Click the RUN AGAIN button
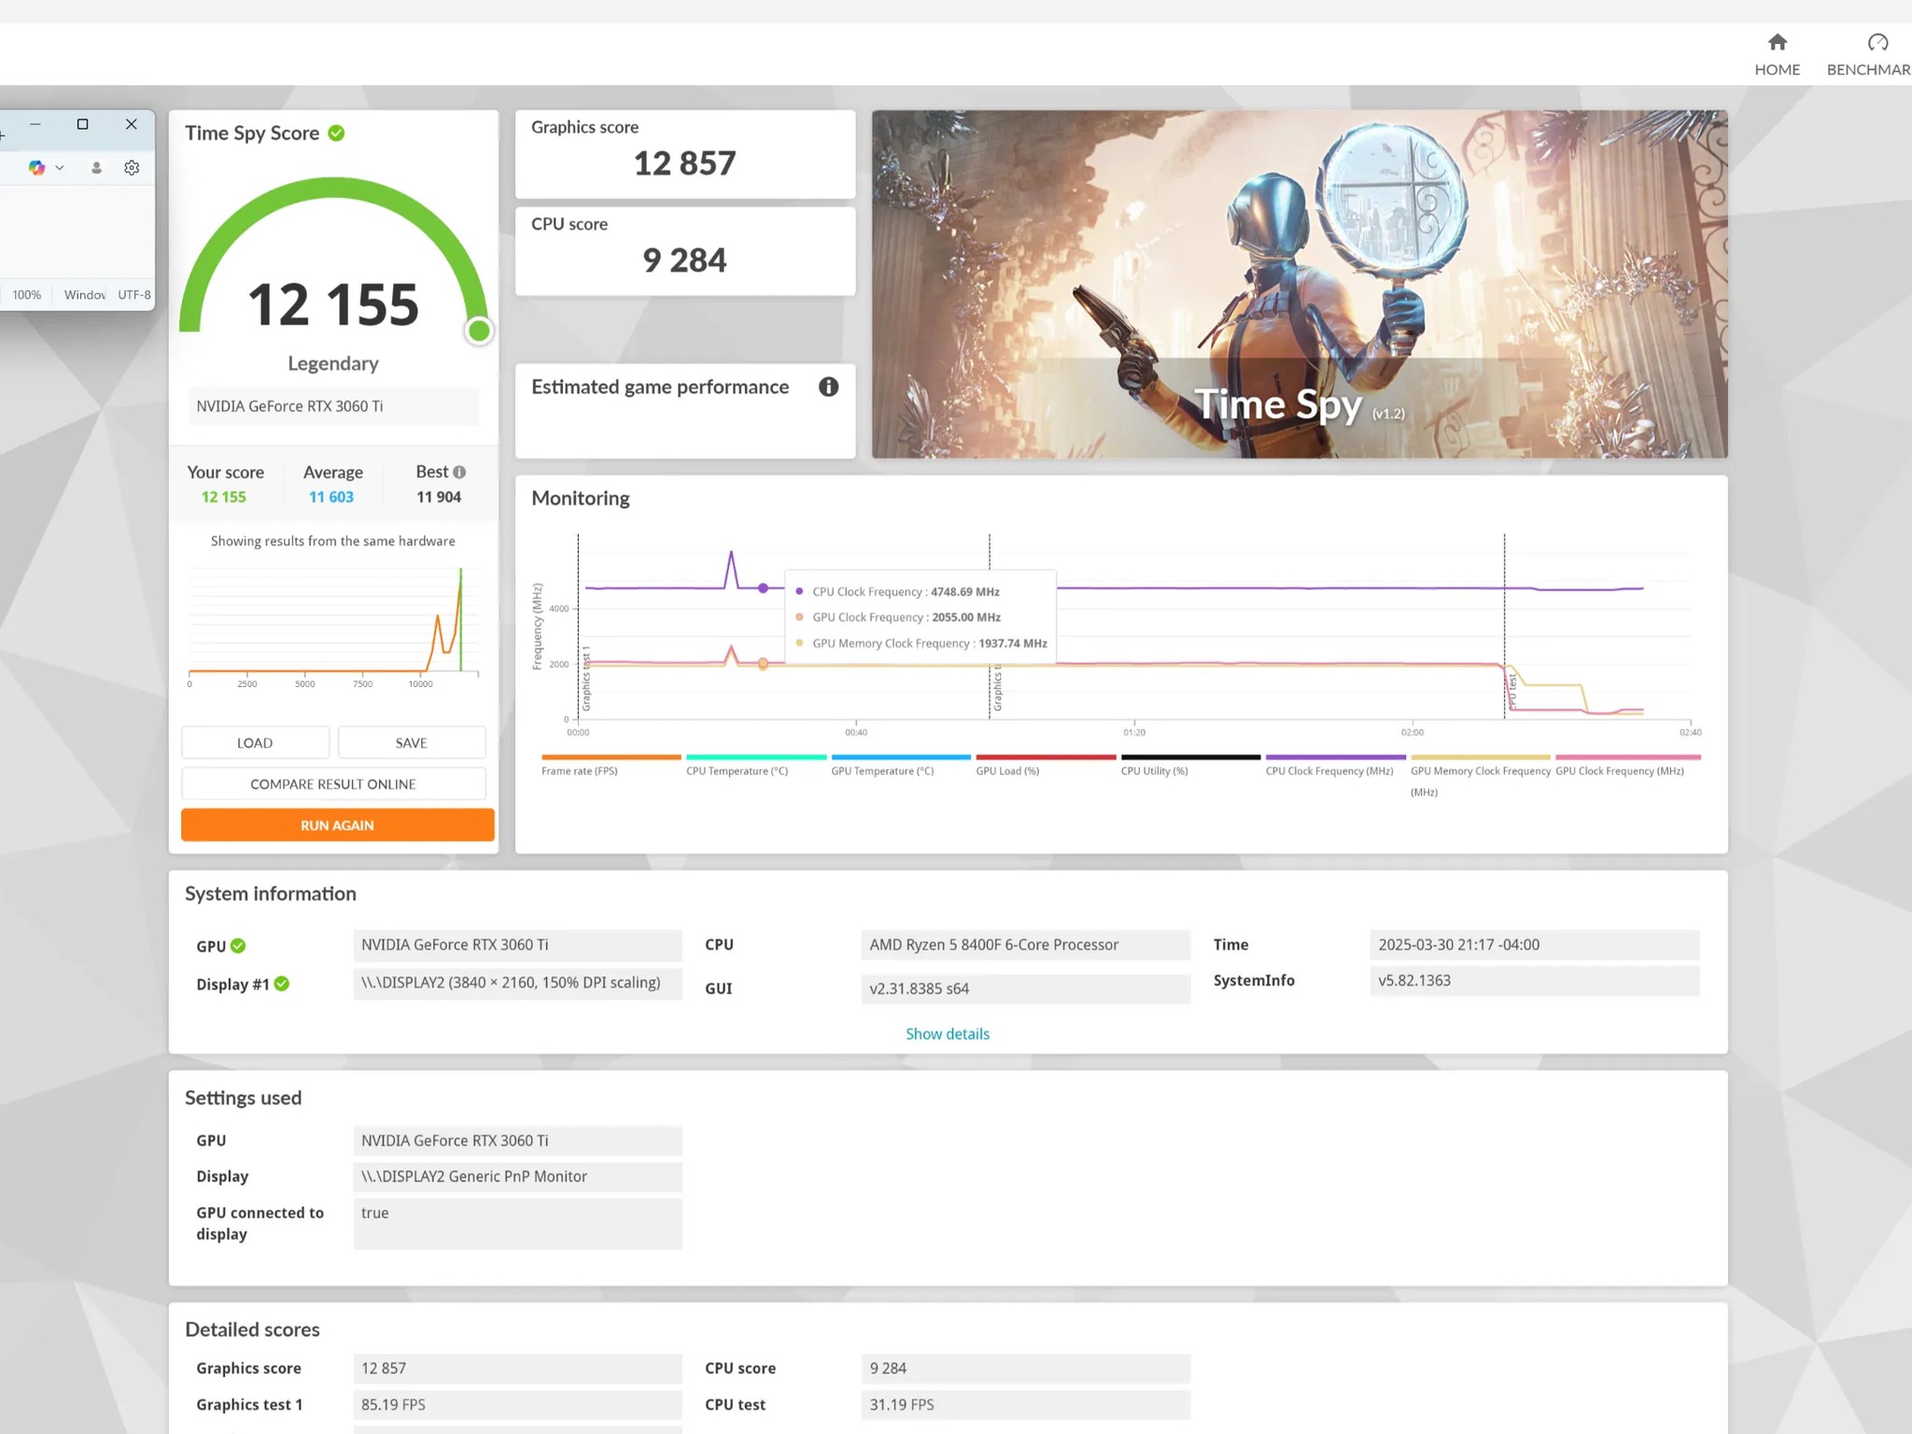1912x1434 pixels. pyautogui.click(x=337, y=825)
